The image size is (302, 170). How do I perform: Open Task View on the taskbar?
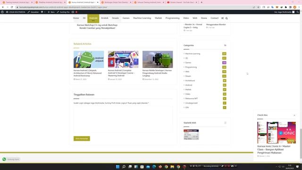130,167
